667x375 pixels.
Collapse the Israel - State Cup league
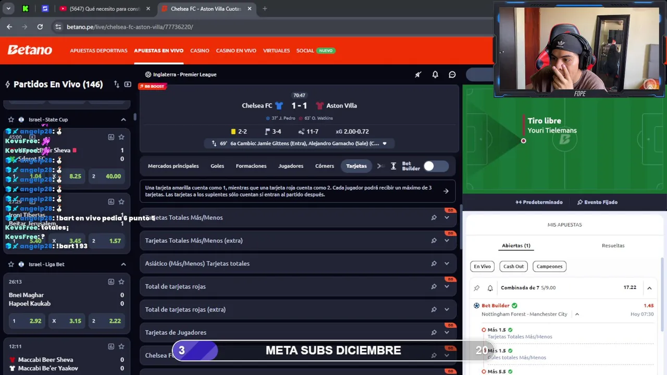(x=123, y=120)
